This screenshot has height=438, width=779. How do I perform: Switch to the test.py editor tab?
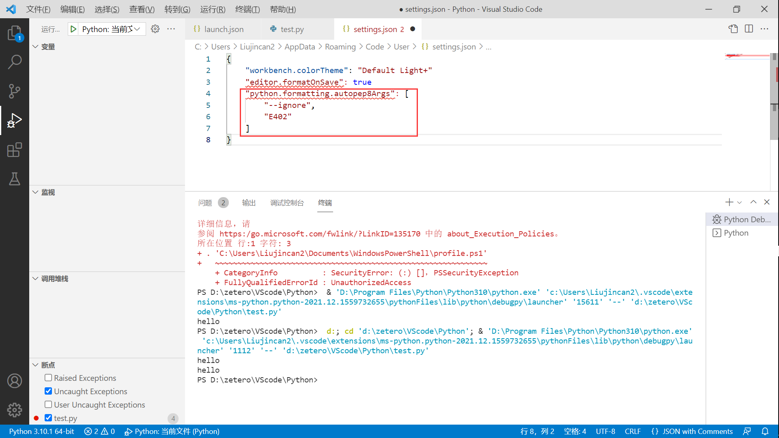[292, 29]
